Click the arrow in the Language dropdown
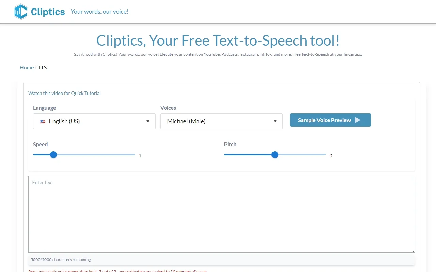This screenshot has width=436, height=272. pyautogui.click(x=148, y=121)
